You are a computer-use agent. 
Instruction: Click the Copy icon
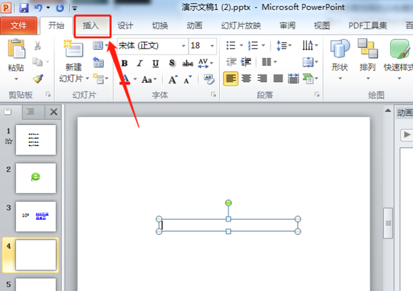point(38,62)
